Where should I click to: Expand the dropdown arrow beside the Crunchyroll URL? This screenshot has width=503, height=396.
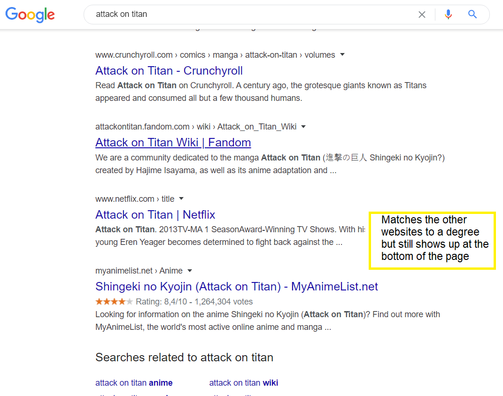[x=342, y=54]
